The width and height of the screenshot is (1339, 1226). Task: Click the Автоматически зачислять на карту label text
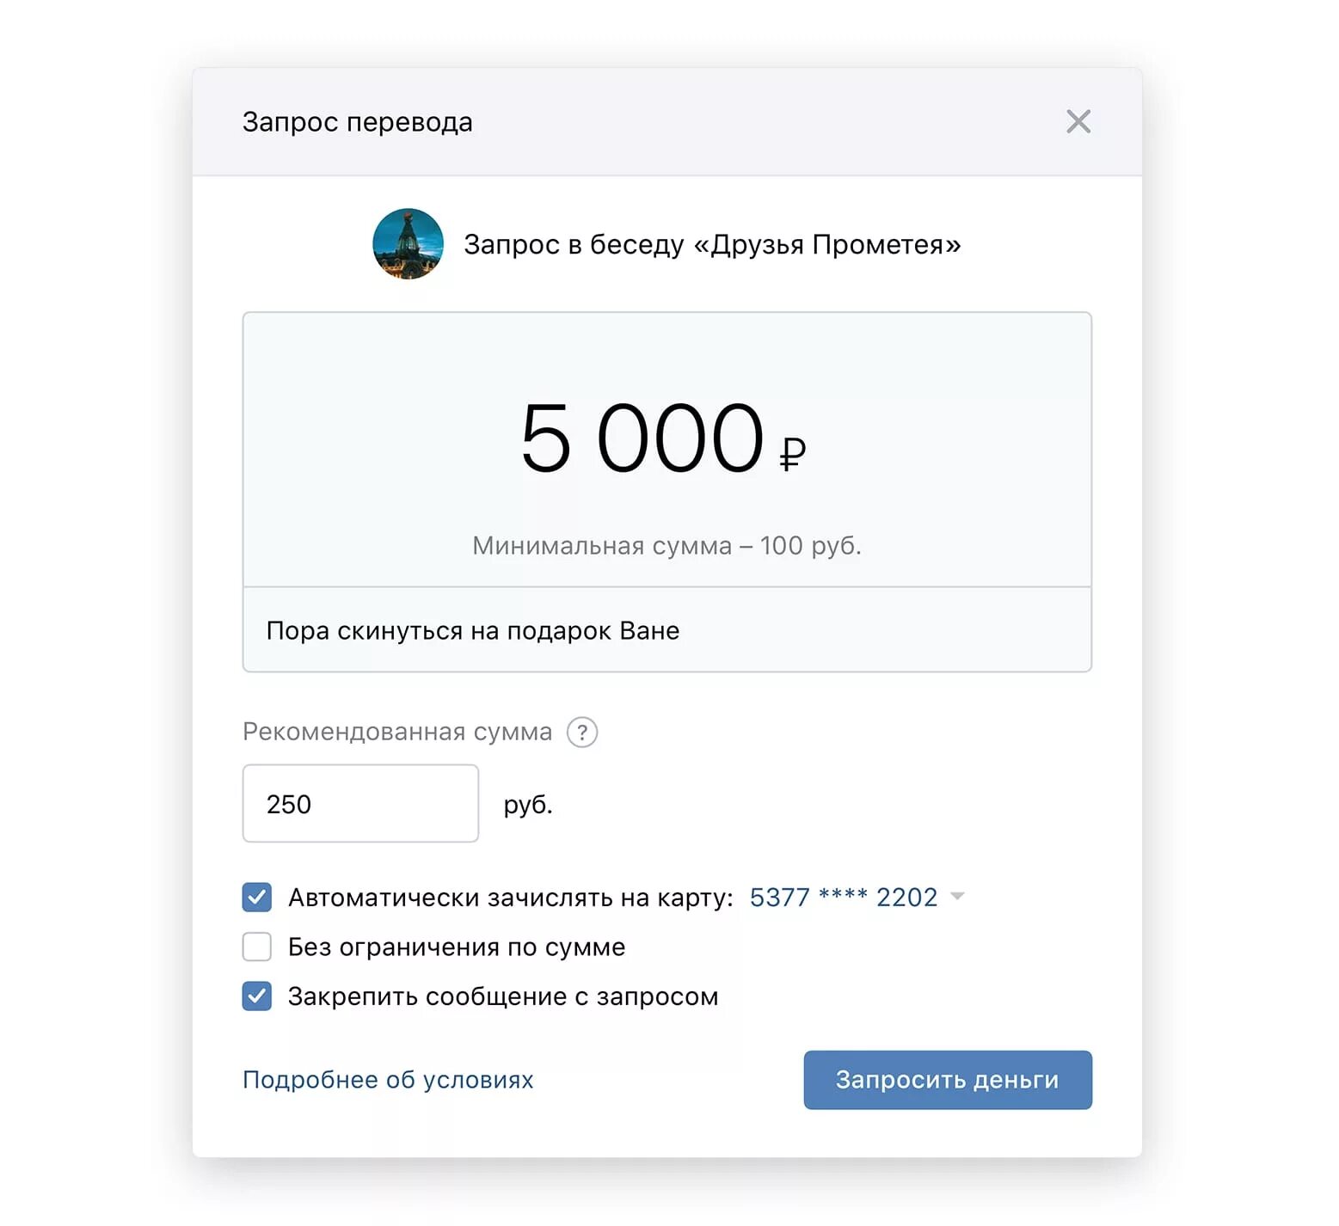coord(510,898)
